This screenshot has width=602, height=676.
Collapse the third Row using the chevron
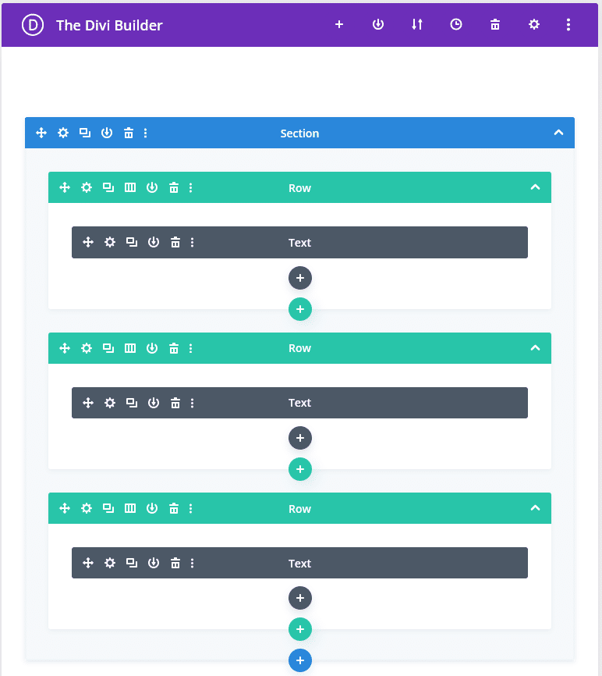(536, 508)
